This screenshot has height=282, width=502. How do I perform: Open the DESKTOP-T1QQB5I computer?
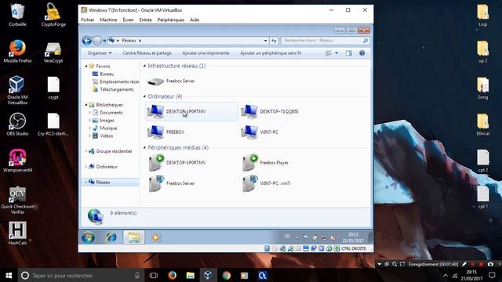point(270,111)
